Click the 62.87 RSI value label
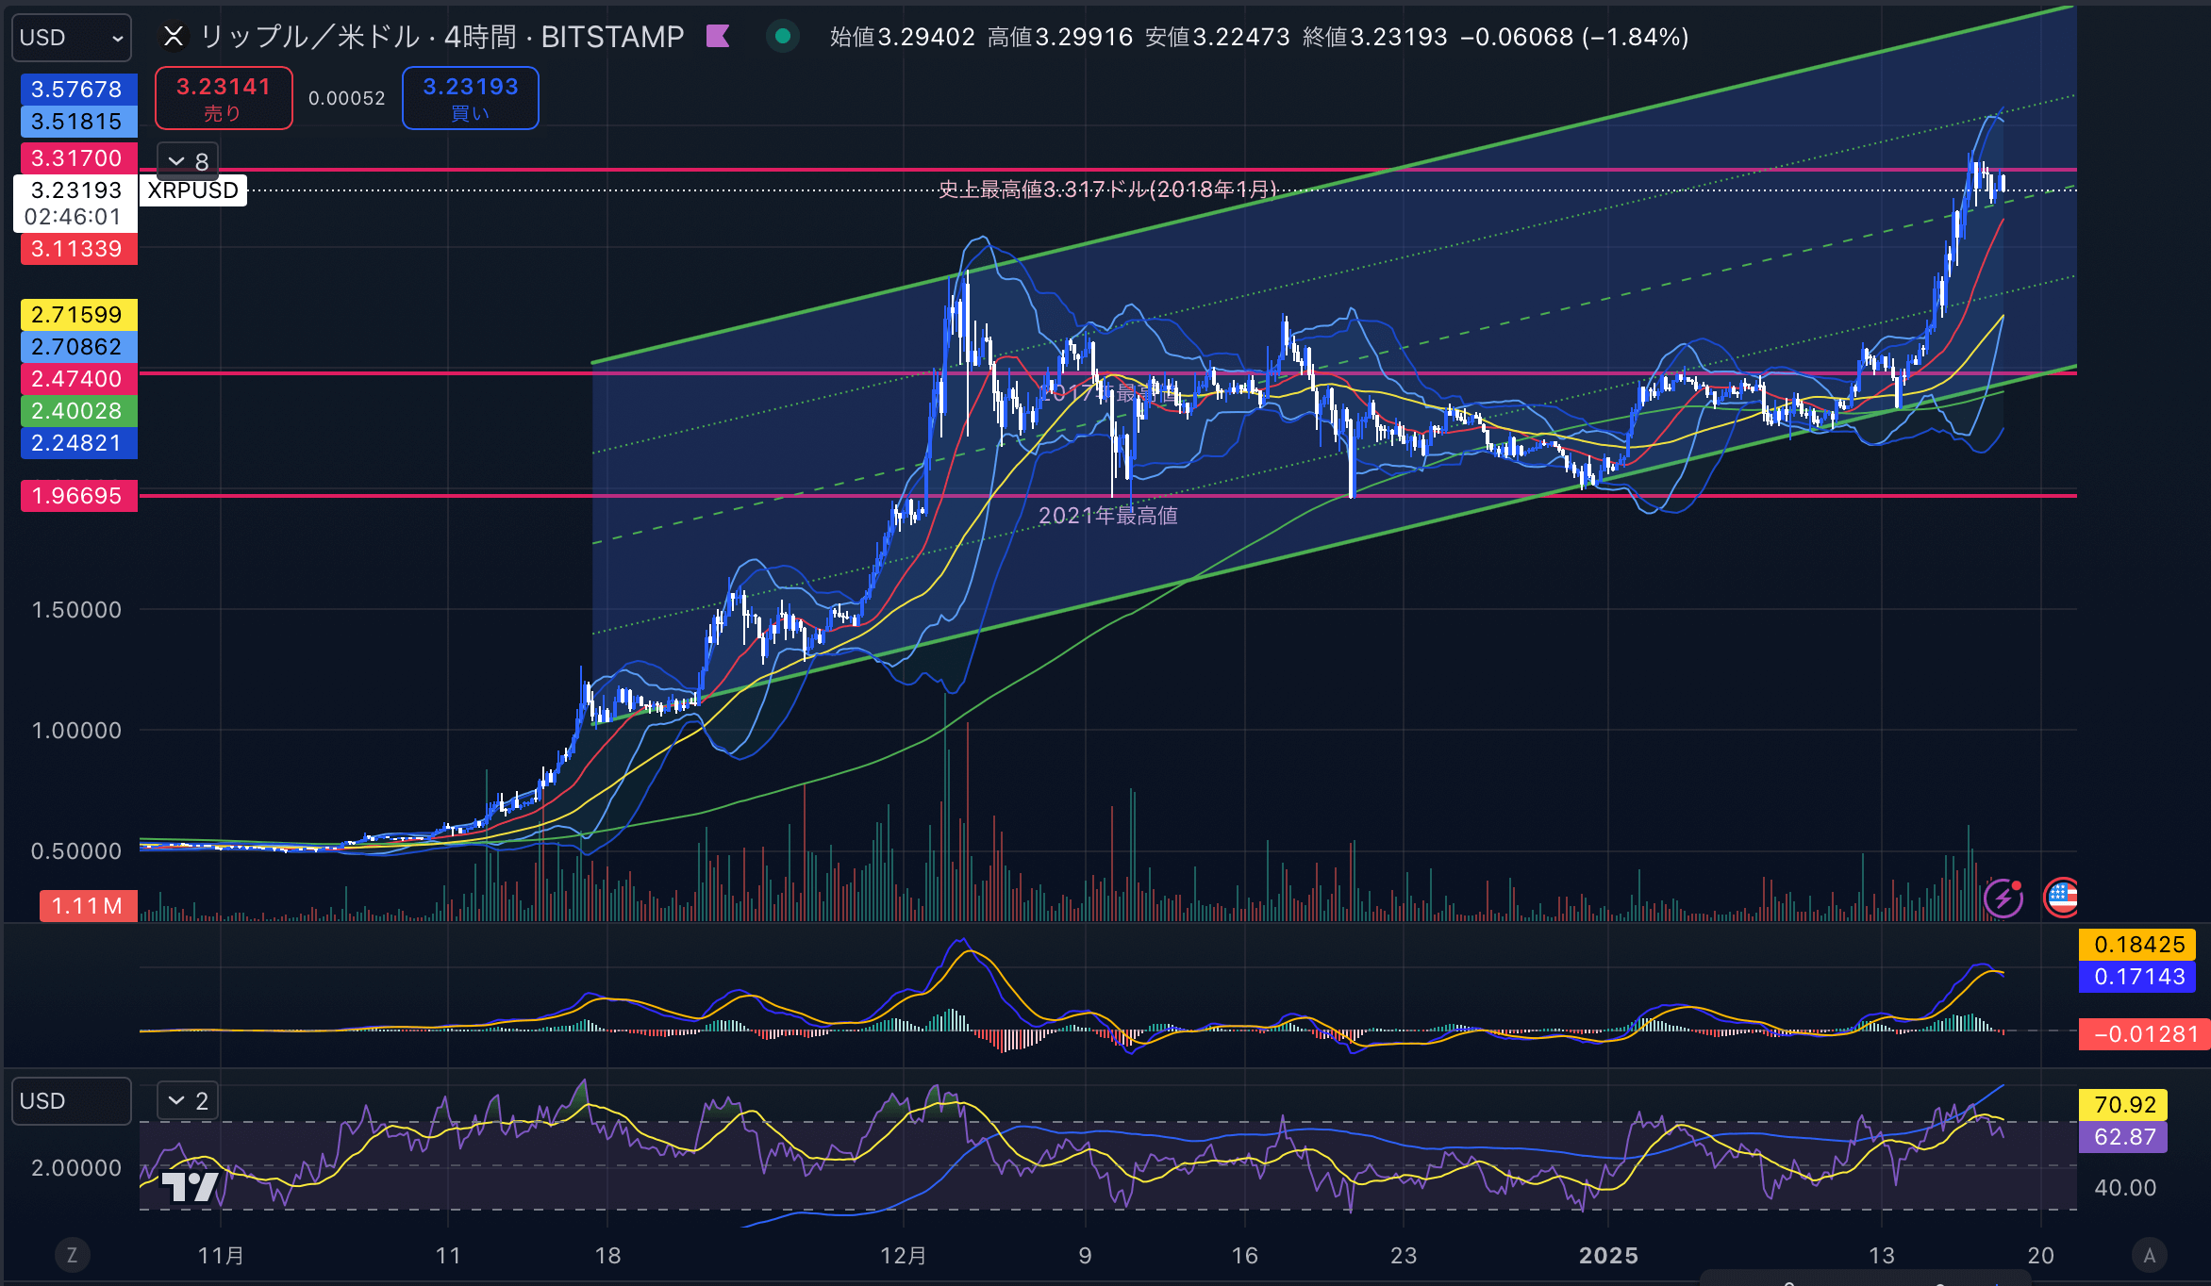This screenshot has width=2211, height=1286. click(2123, 1137)
